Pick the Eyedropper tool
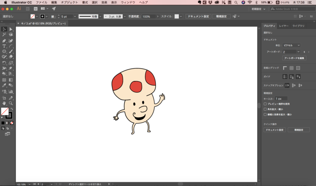 click(x=4, y=85)
